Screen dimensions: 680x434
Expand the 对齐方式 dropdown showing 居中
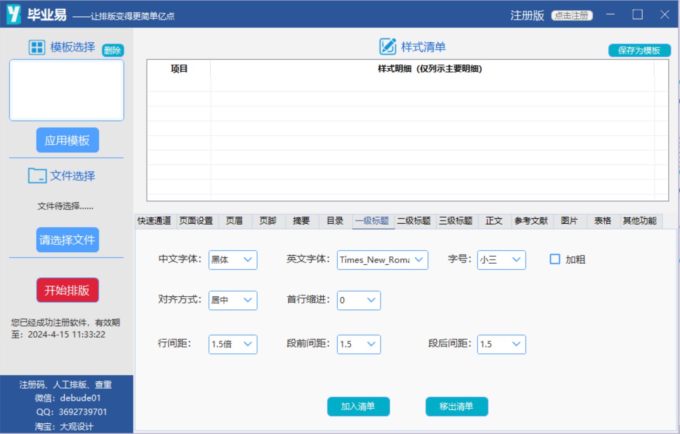point(233,300)
